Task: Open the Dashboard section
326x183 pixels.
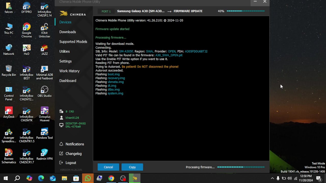Action: tap(68, 81)
